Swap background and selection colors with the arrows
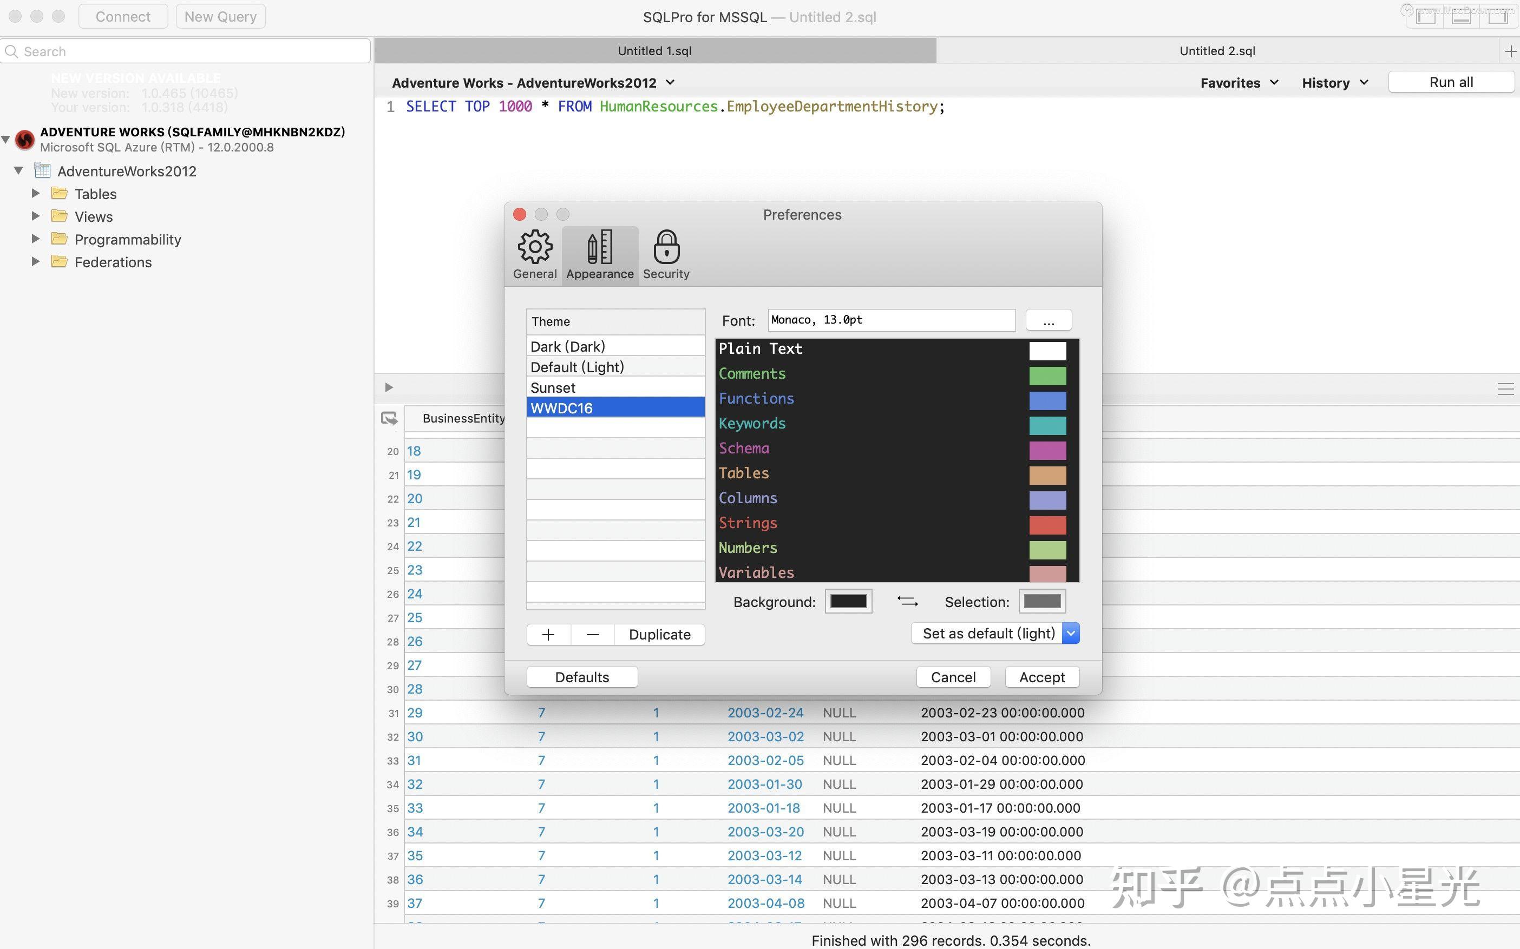1520x949 pixels. pyautogui.click(x=907, y=601)
